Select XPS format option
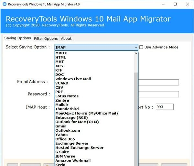This screenshot has width=194, height=166. tap(95, 66)
